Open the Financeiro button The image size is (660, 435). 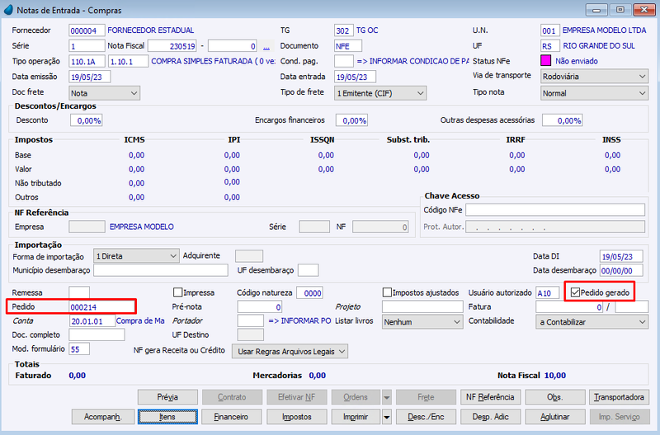[232, 417]
